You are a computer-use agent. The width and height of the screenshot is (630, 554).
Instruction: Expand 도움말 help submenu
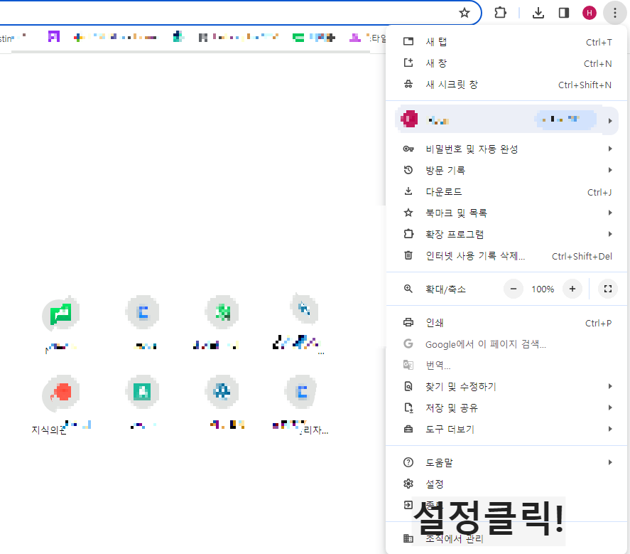coord(507,463)
